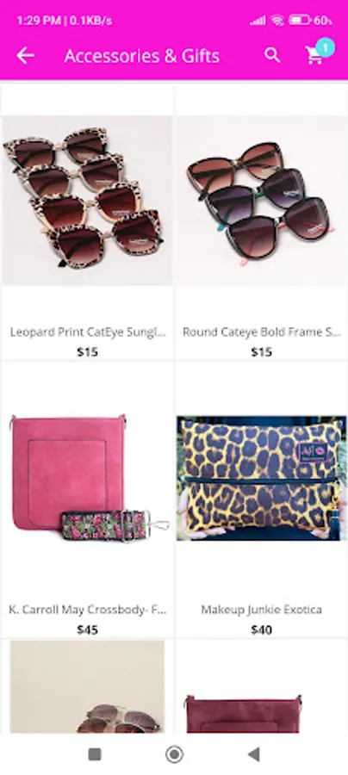Tap the Android home circle button

[x=174, y=754]
